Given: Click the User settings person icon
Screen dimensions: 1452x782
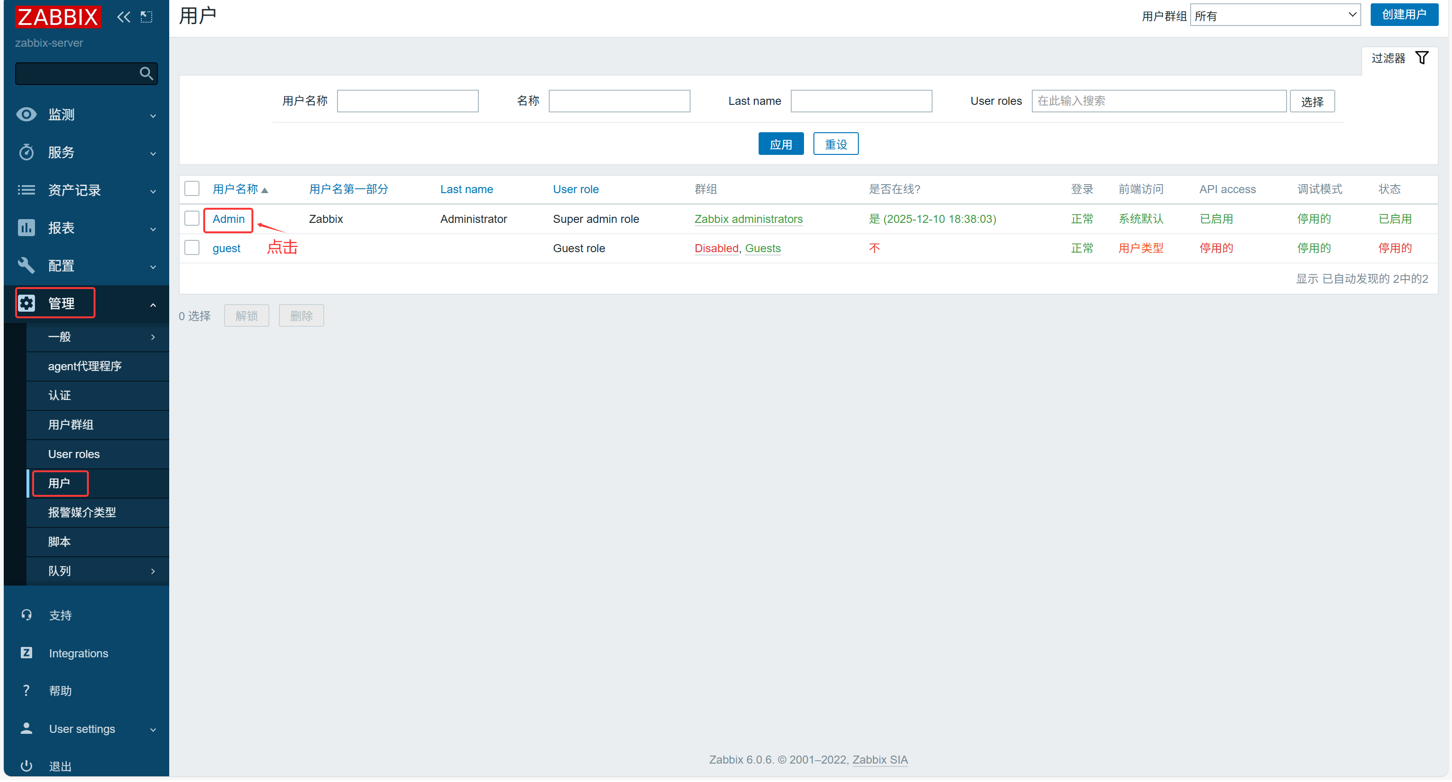Looking at the screenshot, I should 26,728.
